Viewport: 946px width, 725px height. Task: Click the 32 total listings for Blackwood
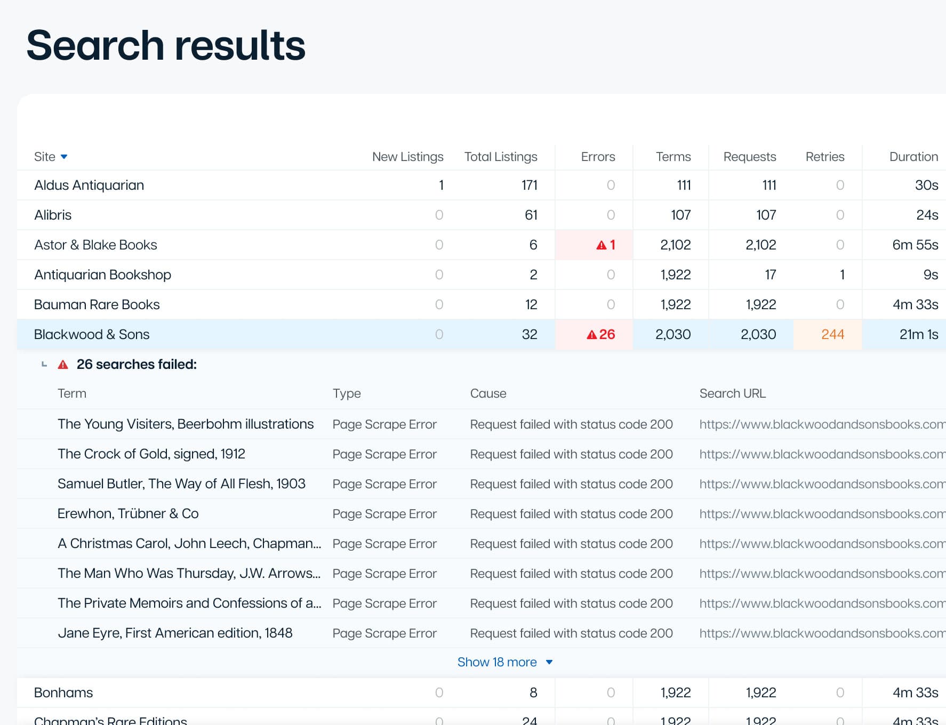tap(530, 335)
